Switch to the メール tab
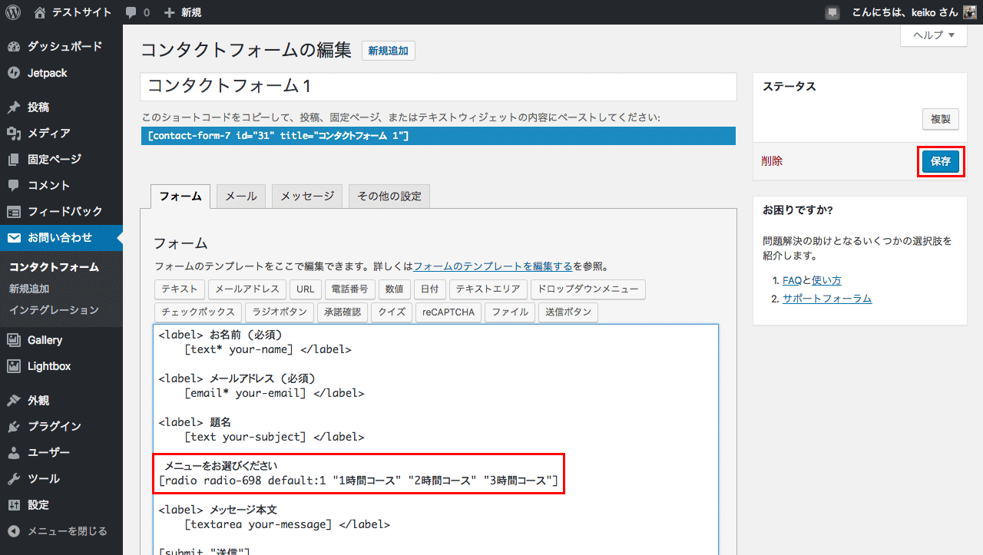 point(241,196)
